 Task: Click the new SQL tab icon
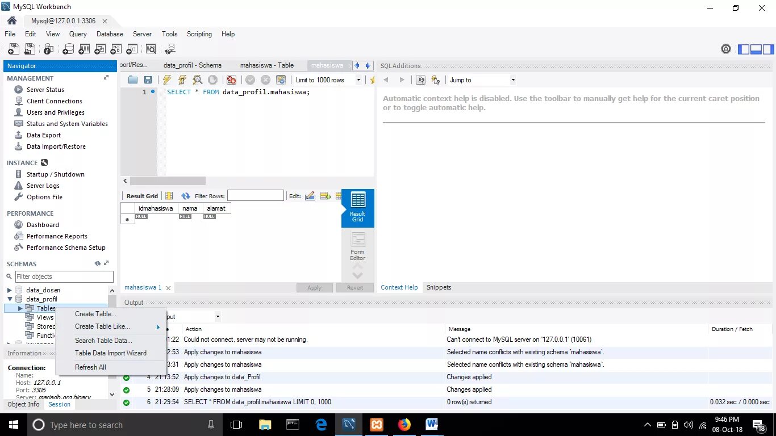coord(13,49)
